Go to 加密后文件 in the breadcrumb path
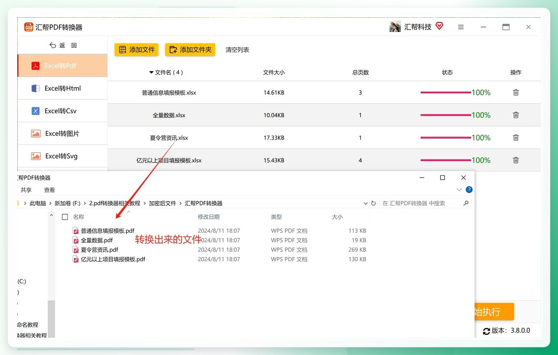This screenshot has width=558, height=355. pos(162,203)
